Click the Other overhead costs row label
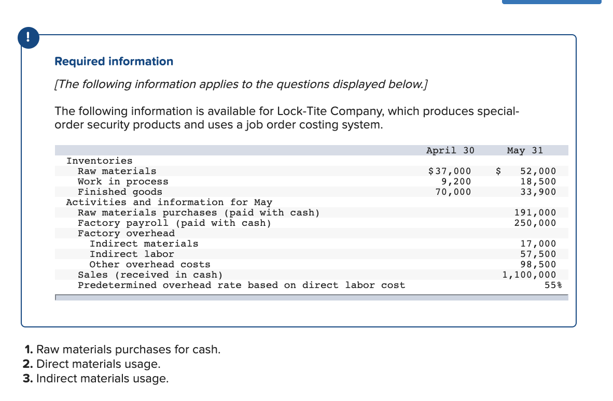Viewport: 613px width, 401px height. point(150,264)
